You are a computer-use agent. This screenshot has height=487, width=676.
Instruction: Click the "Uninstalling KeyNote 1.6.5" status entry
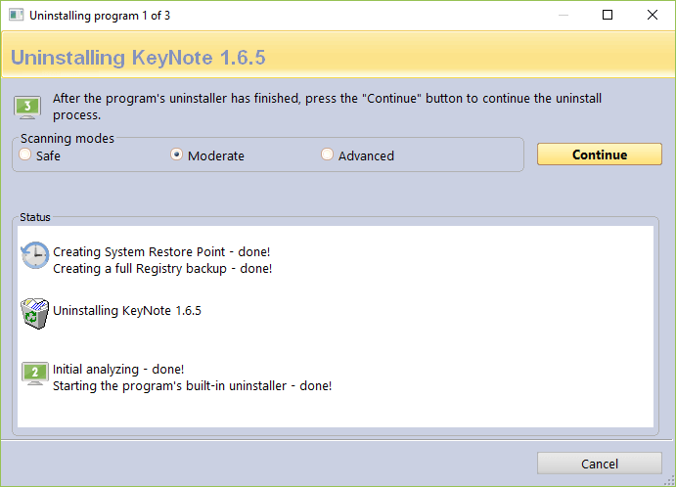[x=127, y=312]
